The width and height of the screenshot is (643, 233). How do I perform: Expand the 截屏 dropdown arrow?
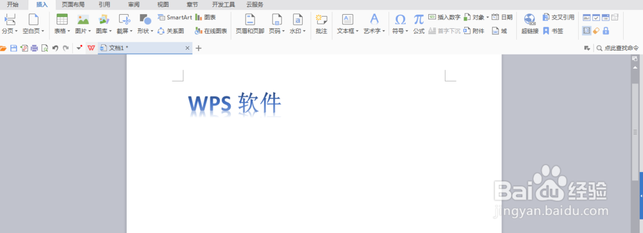131,31
